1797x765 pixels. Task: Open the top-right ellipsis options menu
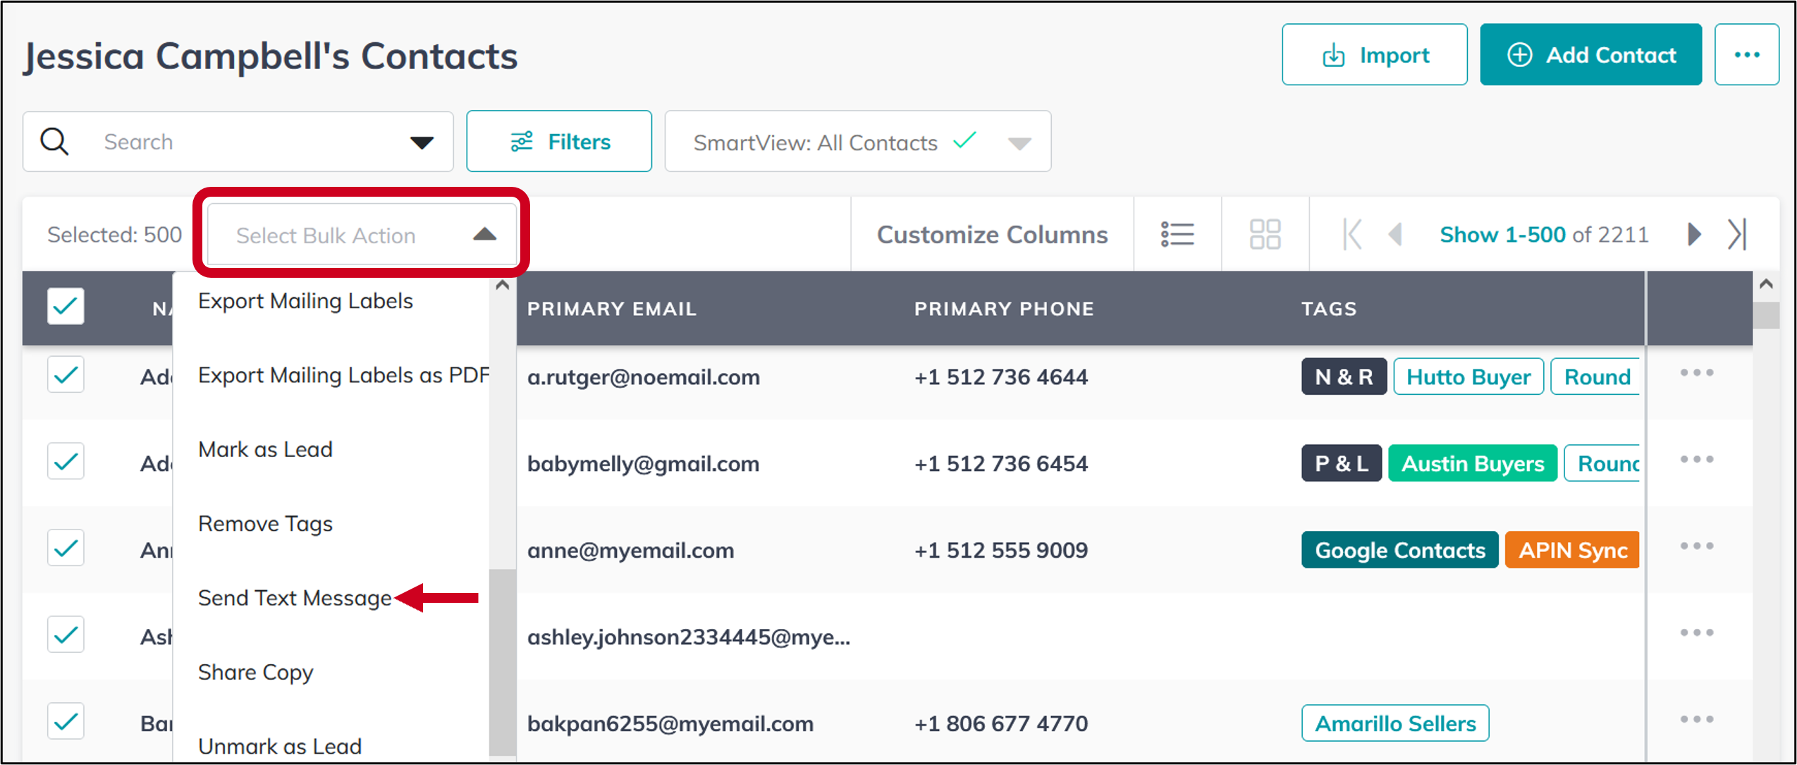tap(1746, 54)
